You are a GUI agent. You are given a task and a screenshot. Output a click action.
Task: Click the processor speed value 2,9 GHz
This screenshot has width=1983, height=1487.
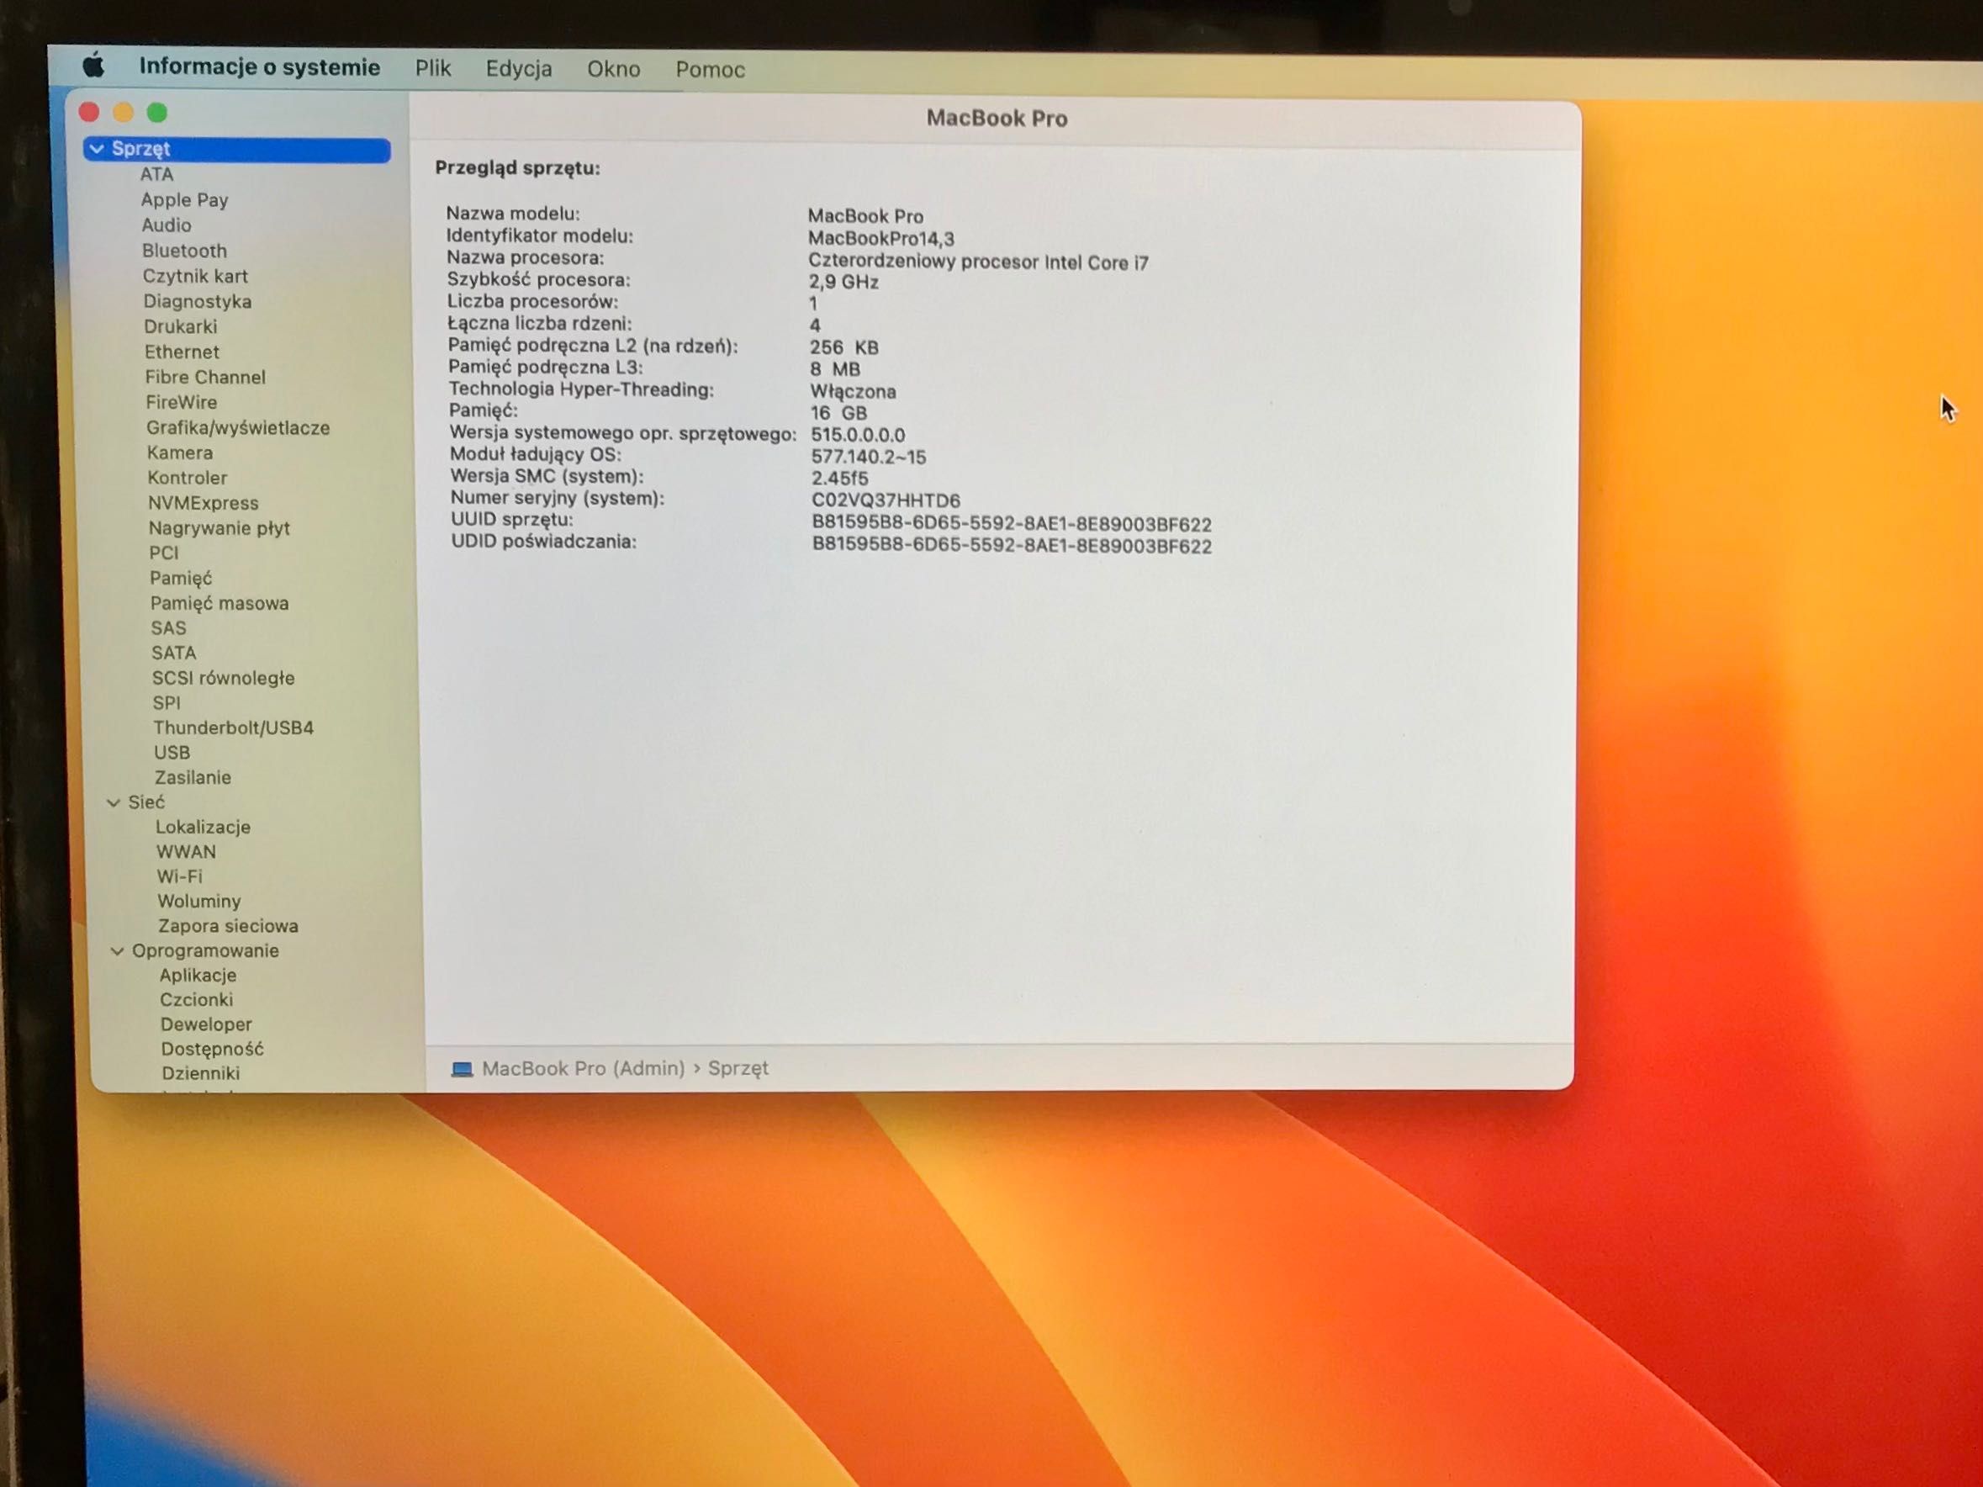tap(843, 283)
